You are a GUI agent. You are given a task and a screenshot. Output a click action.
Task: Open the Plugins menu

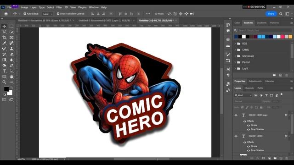82,7
